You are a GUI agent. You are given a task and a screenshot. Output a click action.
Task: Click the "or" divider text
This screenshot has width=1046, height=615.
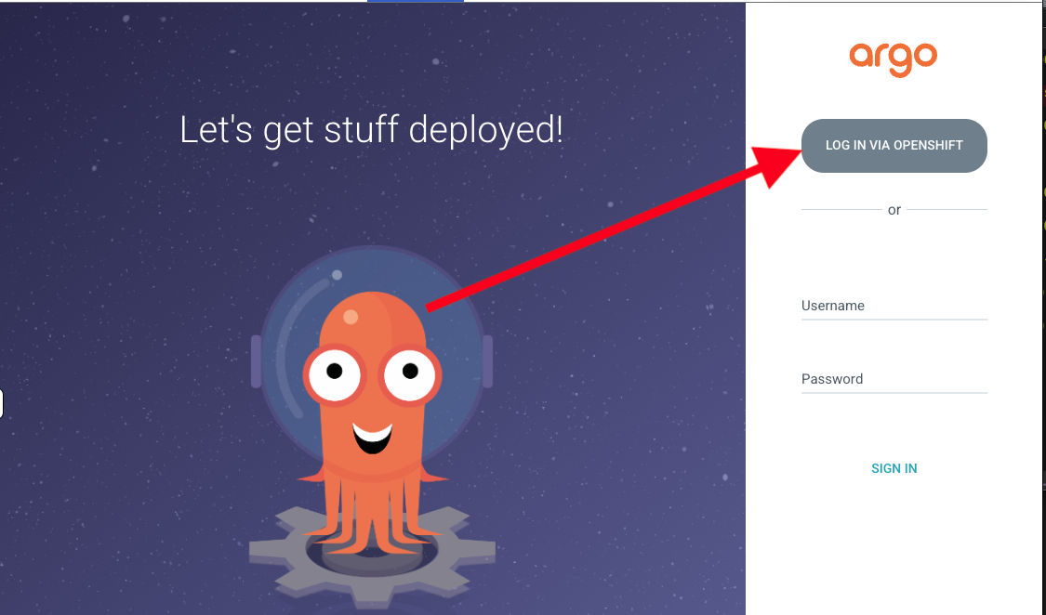(894, 210)
